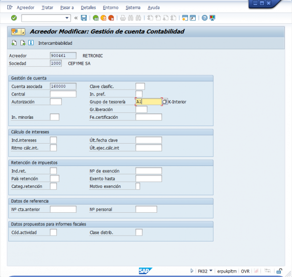Go to First Page icon
292x277 pixels.
pyautogui.click(x=150, y=18)
